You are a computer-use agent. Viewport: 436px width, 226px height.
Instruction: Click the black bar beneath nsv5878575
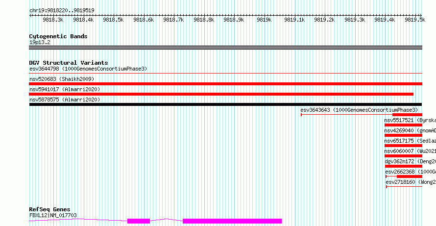[226, 104]
